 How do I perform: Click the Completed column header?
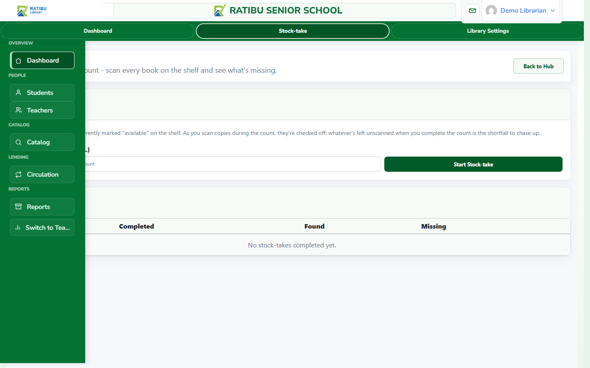pos(136,227)
